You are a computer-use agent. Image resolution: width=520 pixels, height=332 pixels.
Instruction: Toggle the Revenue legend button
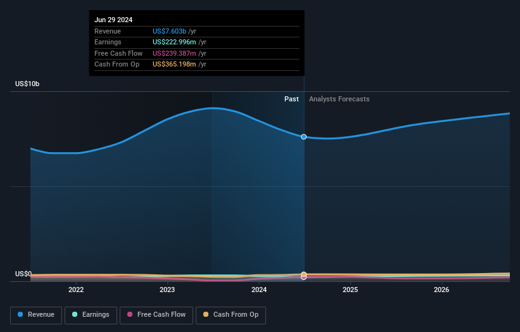click(36, 315)
